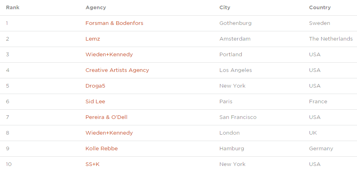Screen dimensions: 357x172
Task: Open the Forsman & Bodenfors agency link
Action: click(x=114, y=23)
